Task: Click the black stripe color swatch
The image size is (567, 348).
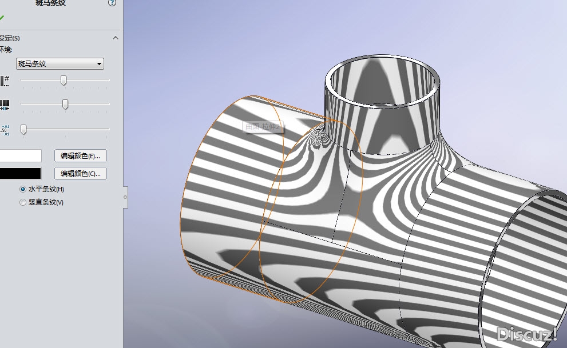Action: 20,174
